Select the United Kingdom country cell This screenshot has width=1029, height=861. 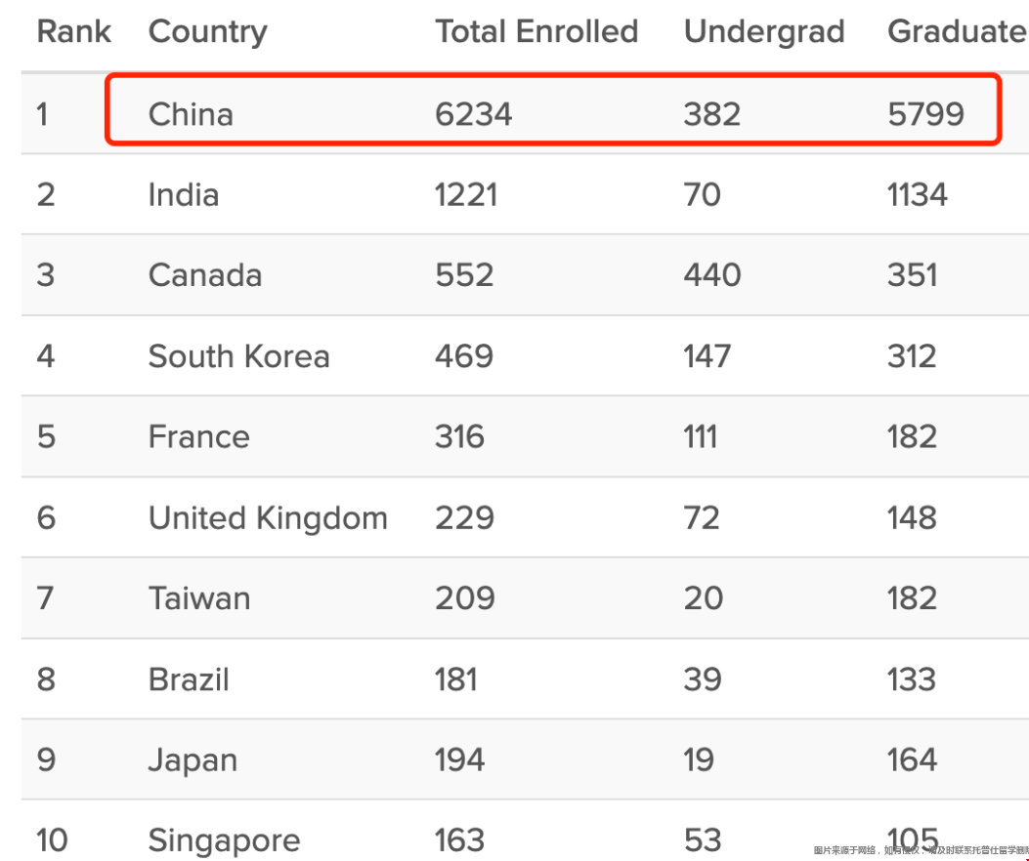[268, 518]
